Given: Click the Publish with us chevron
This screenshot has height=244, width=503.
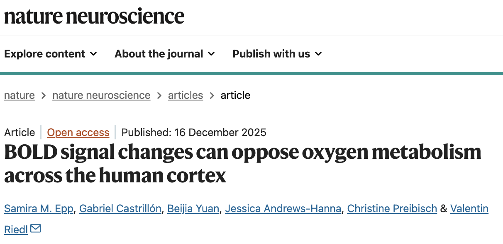Looking at the screenshot, I should [x=318, y=54].
